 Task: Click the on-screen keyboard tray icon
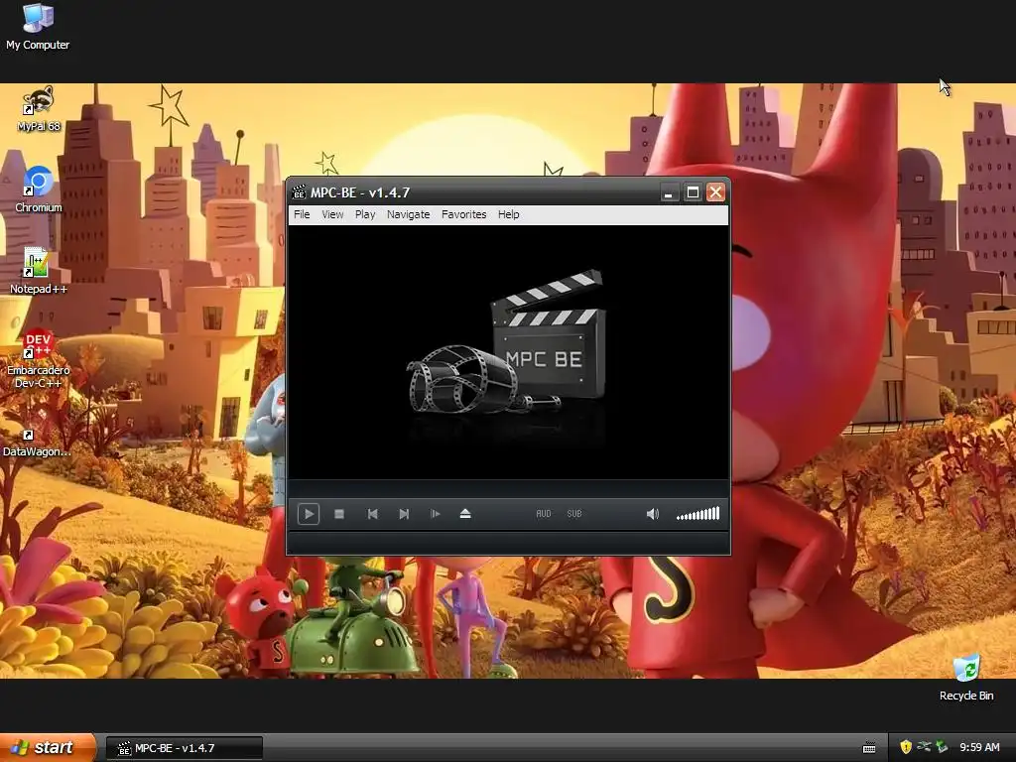click(869, 748)
